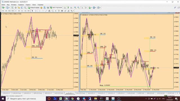Viewport: 180px width, 101px height.
Task: Switch timeframe to W1
Action: (x=25, y=11)
